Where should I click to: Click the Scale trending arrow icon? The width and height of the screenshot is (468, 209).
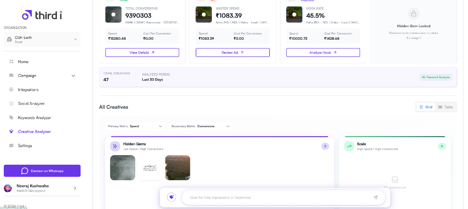point(349,146)
